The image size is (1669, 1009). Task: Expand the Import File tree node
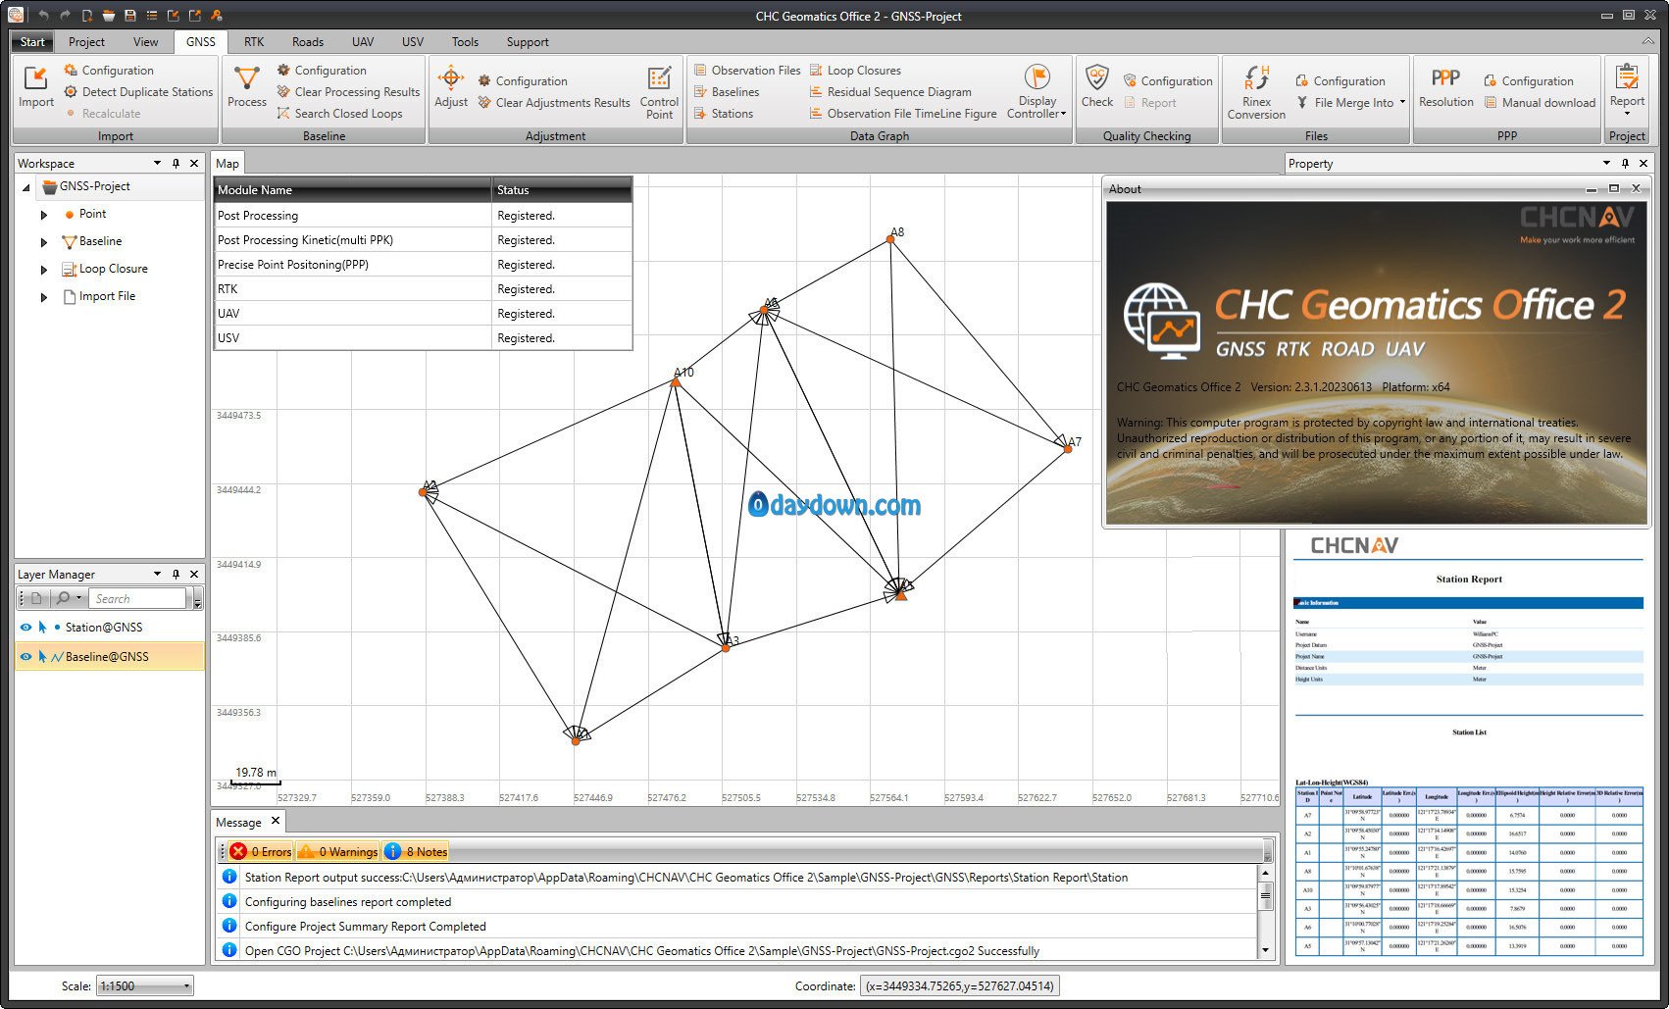[x=43, y=297]
